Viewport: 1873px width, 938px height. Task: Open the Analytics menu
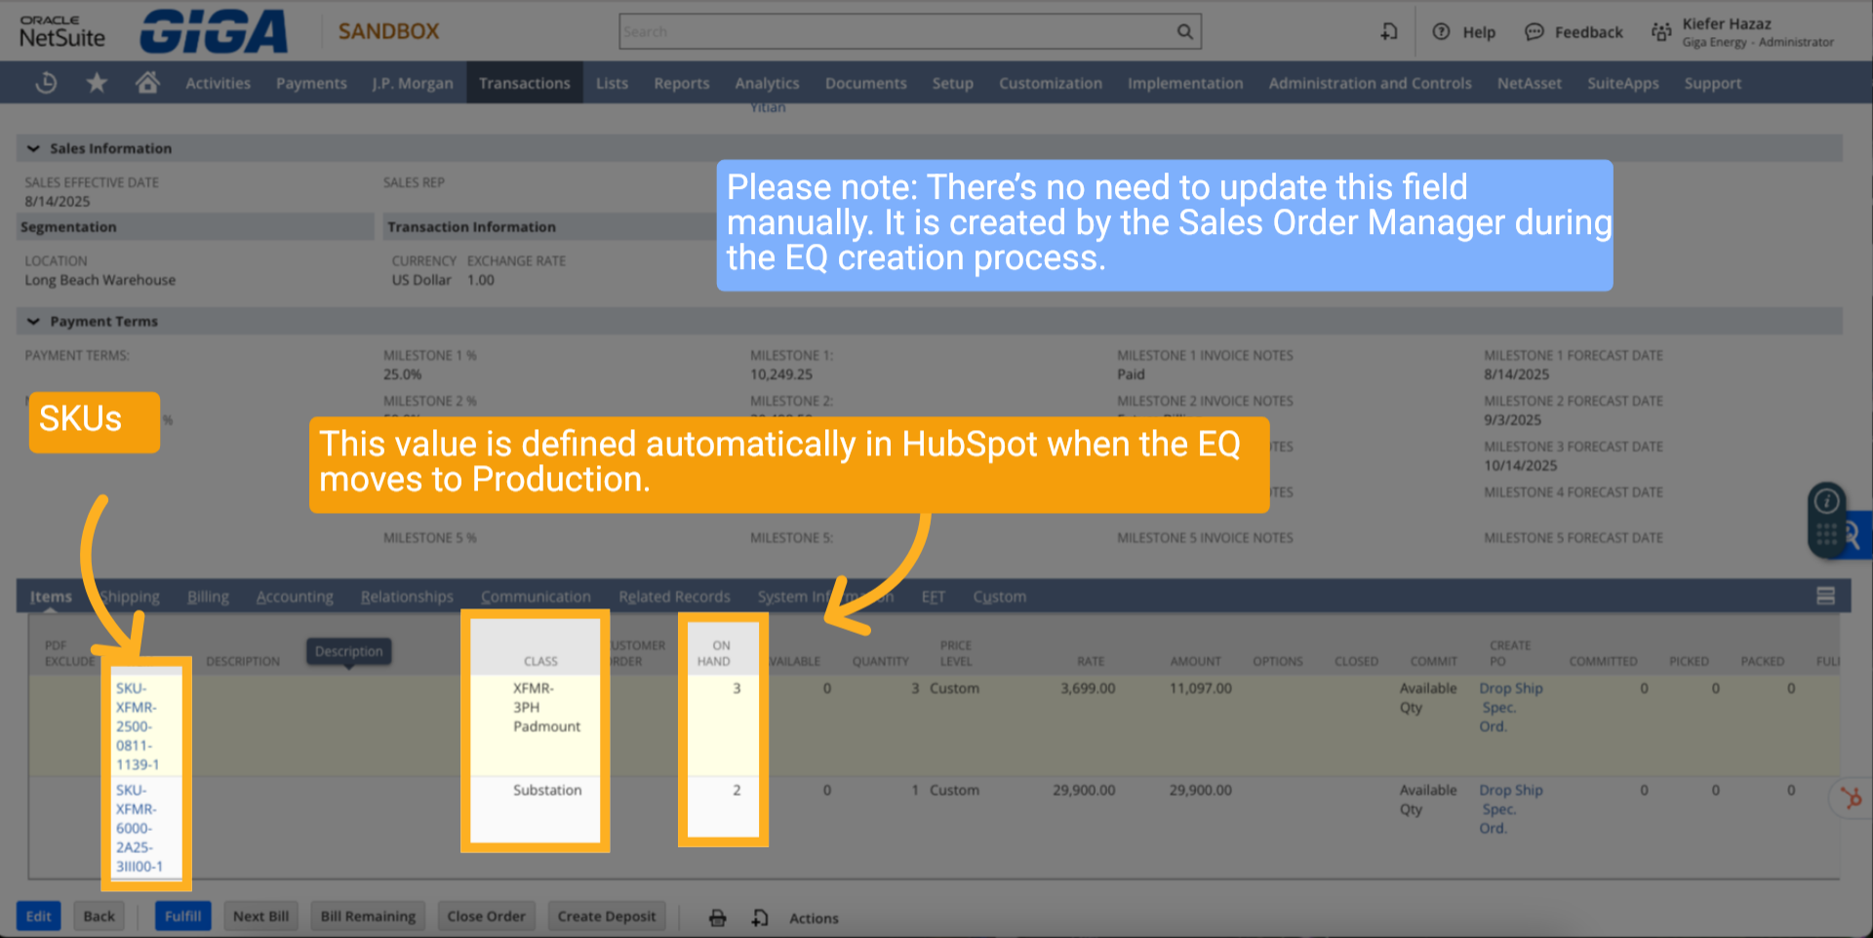pos(767,83)
